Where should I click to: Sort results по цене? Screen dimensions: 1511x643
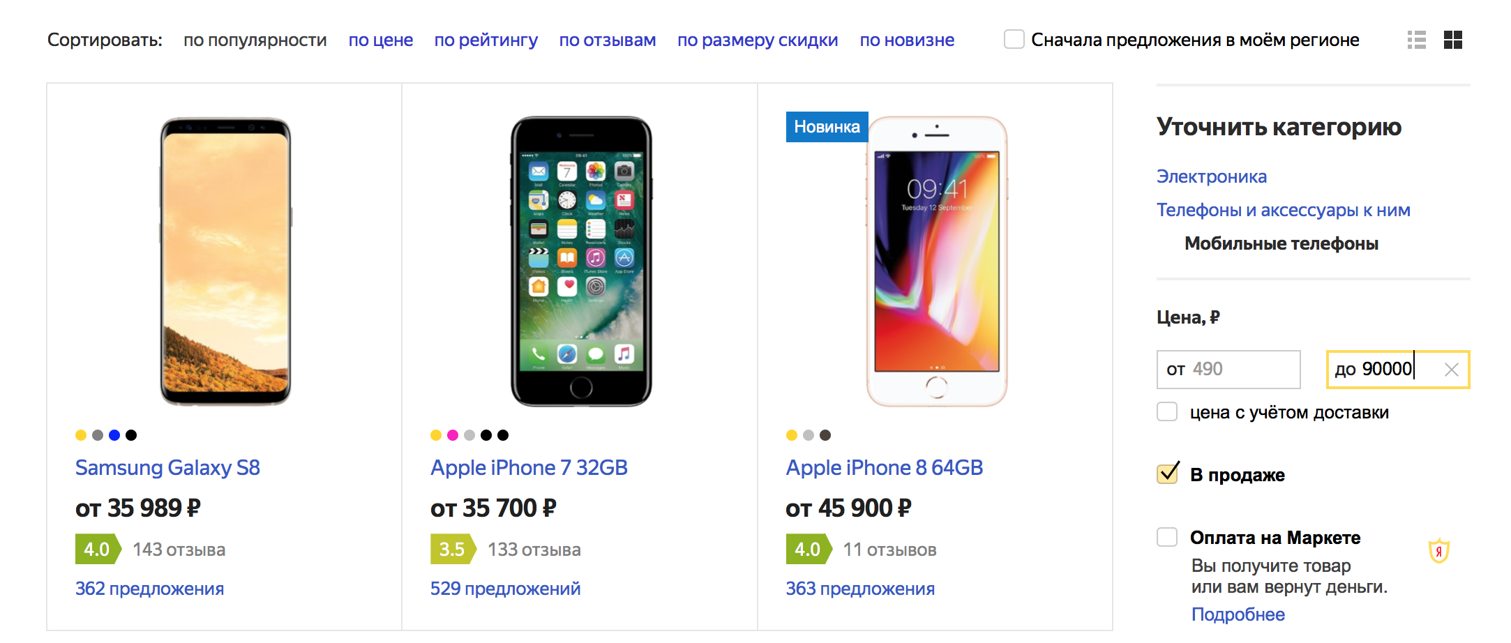381,40
